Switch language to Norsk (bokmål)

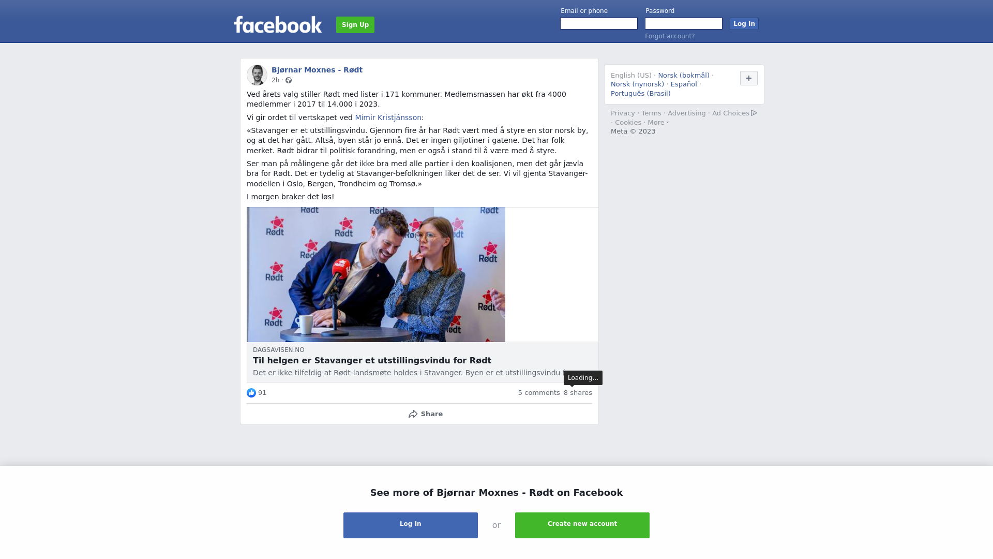(x=684, y=76)
